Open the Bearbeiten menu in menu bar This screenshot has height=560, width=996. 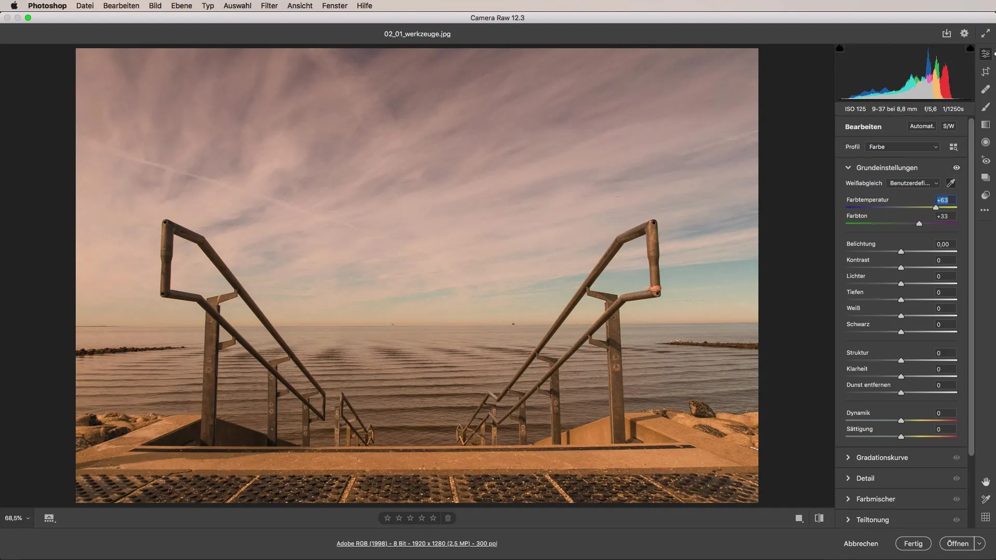pyautogui.click(x=121, y=6)
